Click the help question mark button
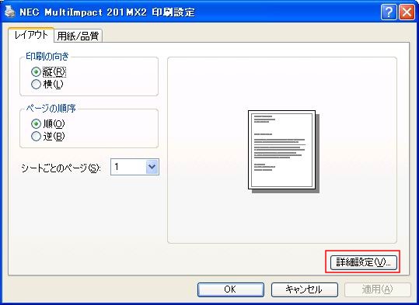 pos(389,12)
